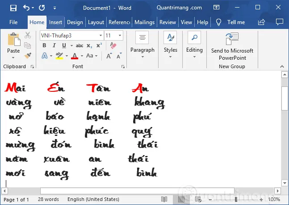Image resolution: width=289 pixels, height=205 pixels.
Task: Apply red font color
Action: coord(75,56)
